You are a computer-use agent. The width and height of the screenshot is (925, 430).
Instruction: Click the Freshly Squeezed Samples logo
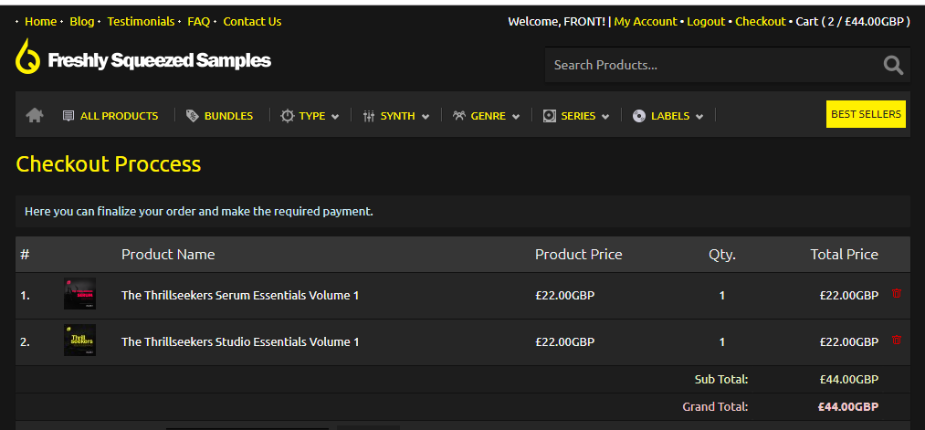pyautogui.click(x=143, y=60)
